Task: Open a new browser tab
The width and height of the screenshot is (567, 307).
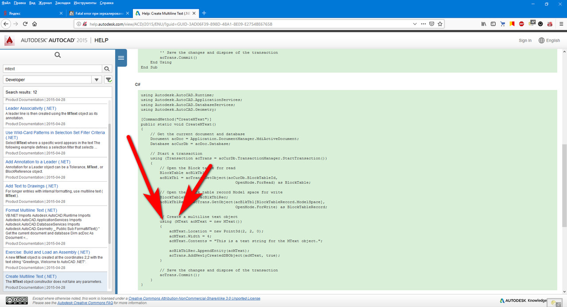Action: tap(204, 13)
